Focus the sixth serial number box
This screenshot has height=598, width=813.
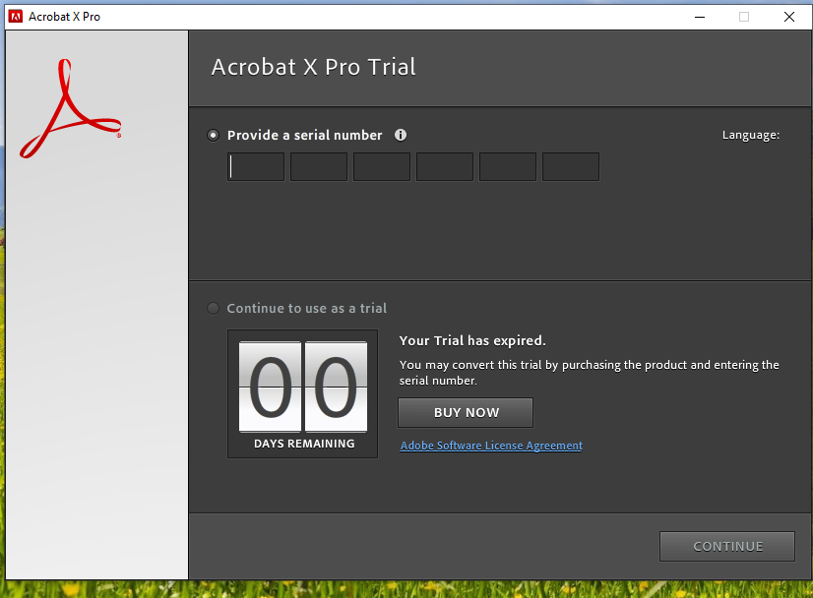[x=571, y=167]
